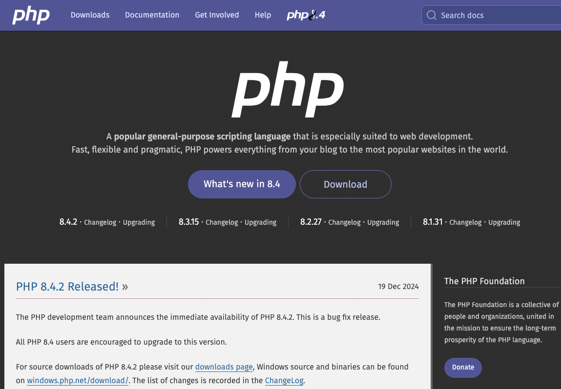Open the Upgrading guide for 8.3.15
The height and width of the screenshot is (389, 561).
pos(260,222)
